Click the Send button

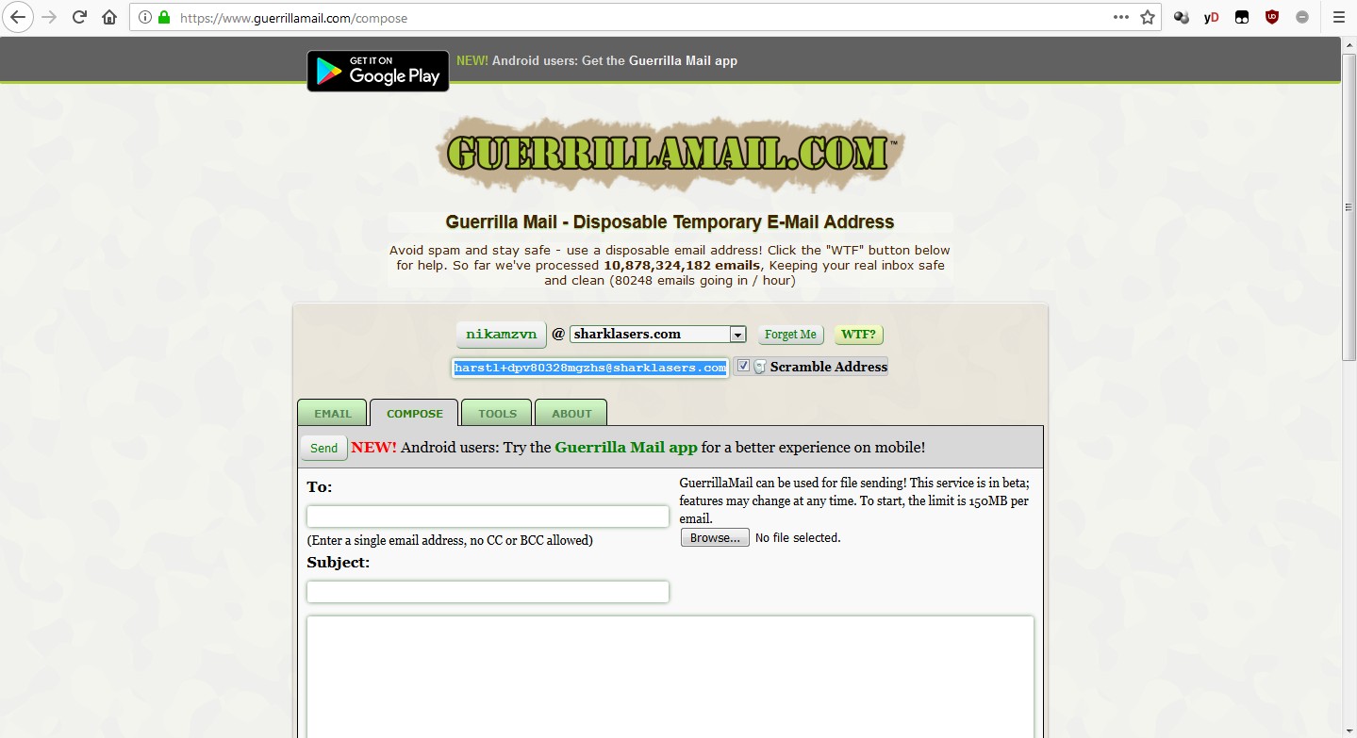(x=323, y=448)
